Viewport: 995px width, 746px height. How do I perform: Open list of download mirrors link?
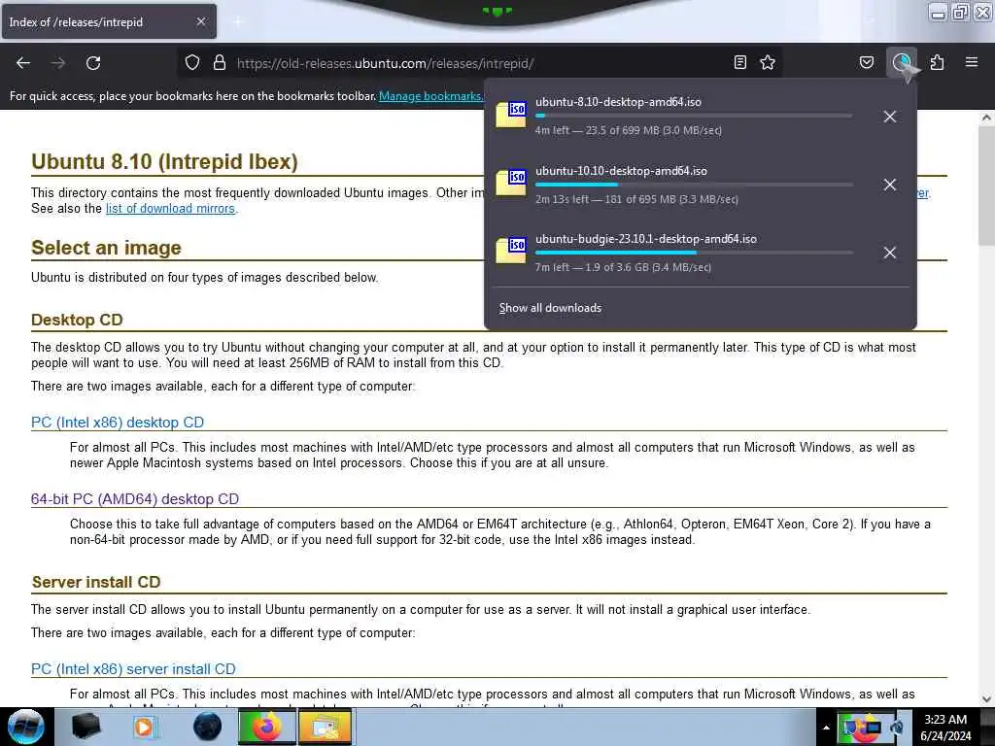coord(170,208)
